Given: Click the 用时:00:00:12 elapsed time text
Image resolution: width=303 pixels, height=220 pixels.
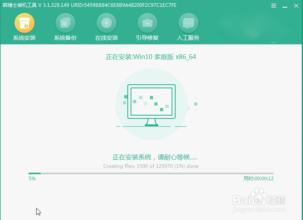Looking at the screenshot, I should coord(258,179).
